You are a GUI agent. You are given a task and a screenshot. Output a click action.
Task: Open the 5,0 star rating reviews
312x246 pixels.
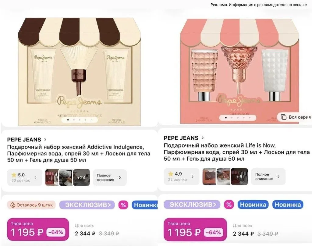click(25, 177)
